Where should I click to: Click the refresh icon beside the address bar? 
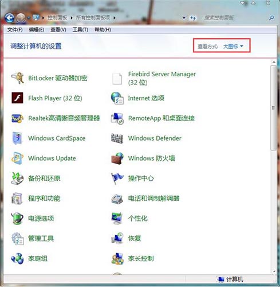tap(193, 18)
